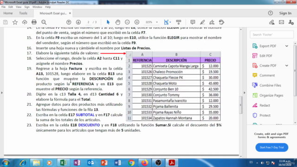
Task: Click the read mode keyboard icon
Action: pyautogui.click(x=179, y=22)
